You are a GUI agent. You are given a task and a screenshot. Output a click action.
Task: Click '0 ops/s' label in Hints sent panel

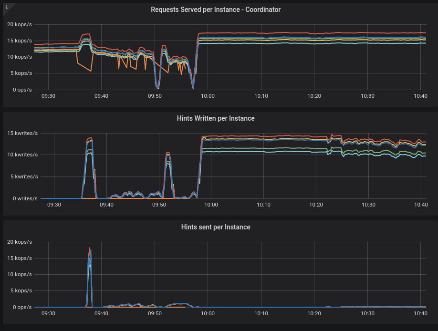point(22,307)
